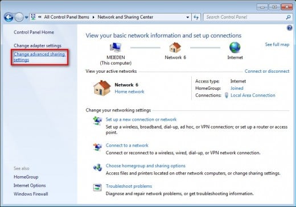Click the Local Area Connection plug icon
The width and height of the screenshot is (296, 207).
(x=226, y=95)
